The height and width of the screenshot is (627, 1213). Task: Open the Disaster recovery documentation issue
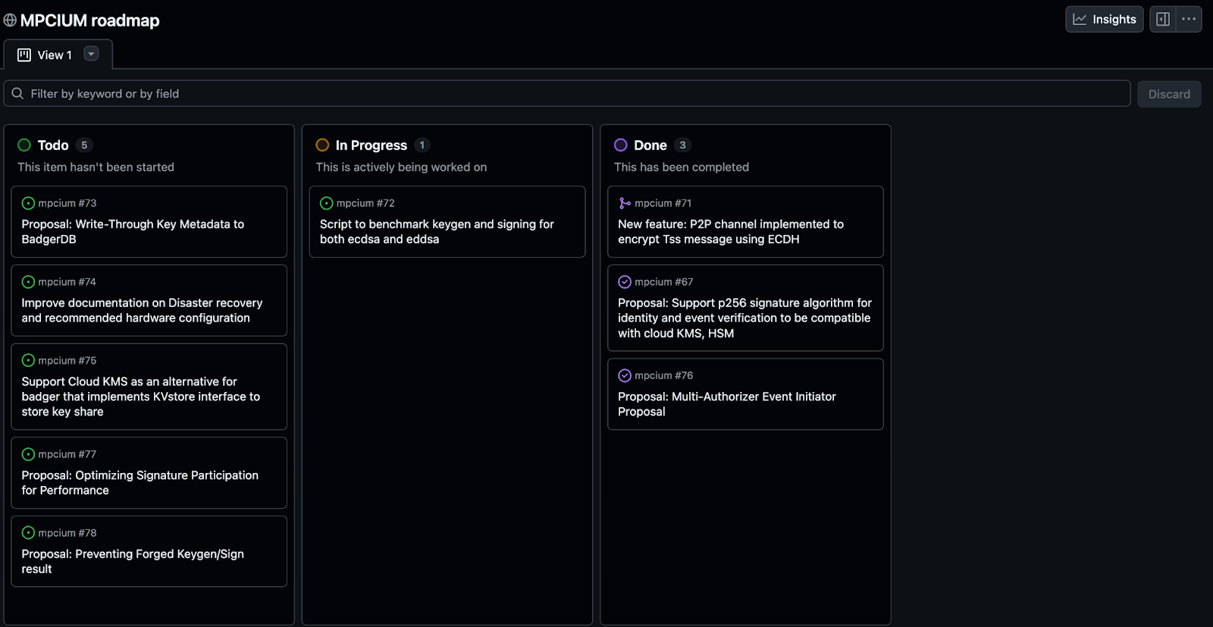coord(142,310)
